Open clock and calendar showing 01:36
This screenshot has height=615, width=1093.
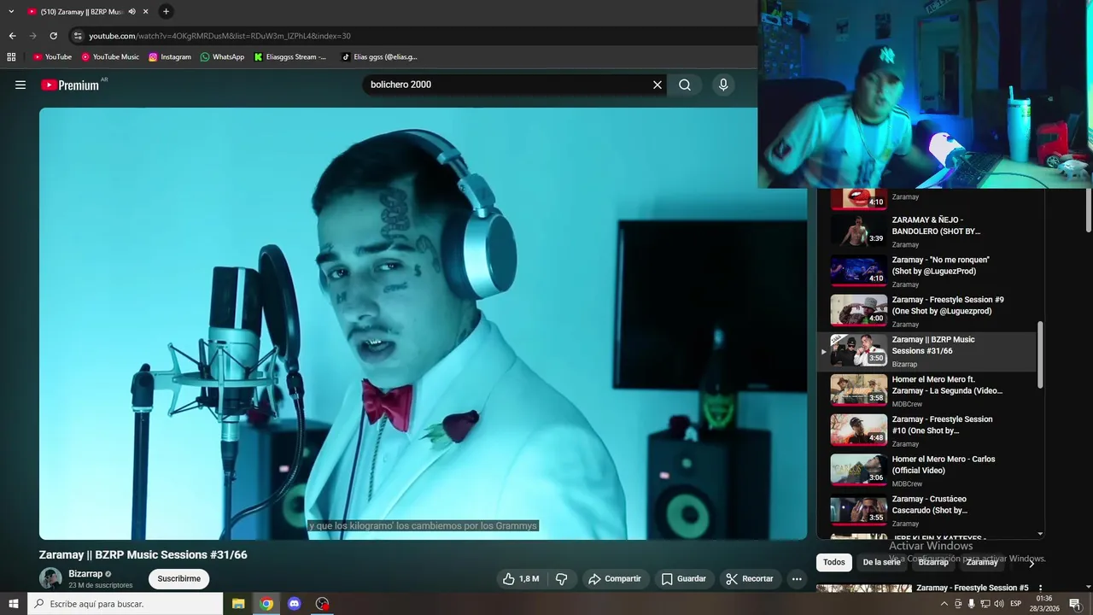(1044, 604)
